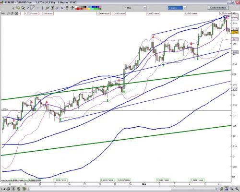240x192 pixels.
Task: Select the vertical line drawing tool
Action: pos(43,8)
